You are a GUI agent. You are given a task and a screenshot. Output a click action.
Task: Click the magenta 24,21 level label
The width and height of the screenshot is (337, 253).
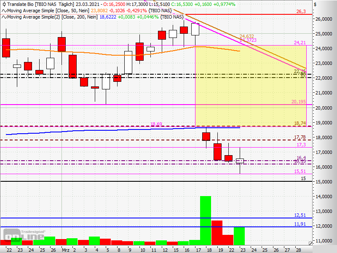(x=300, y=43)
